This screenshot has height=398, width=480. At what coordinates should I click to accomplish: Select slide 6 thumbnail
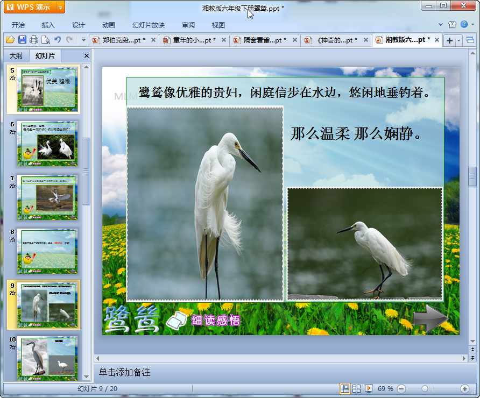[x=47, y=144]
